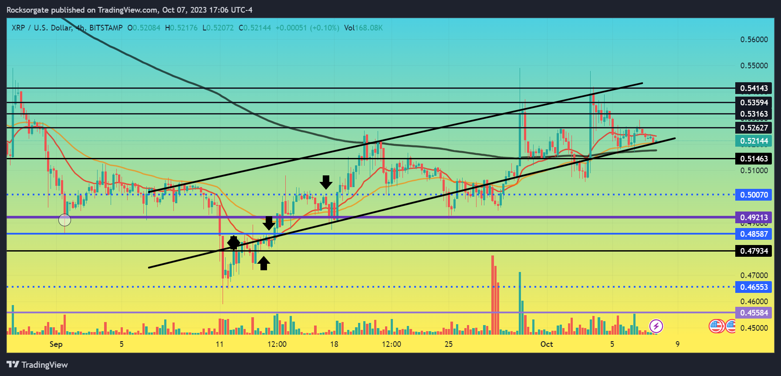This screenshot has height=376, width=781.
Task: Click the blue 0.46553 price label
Action: 754,287
